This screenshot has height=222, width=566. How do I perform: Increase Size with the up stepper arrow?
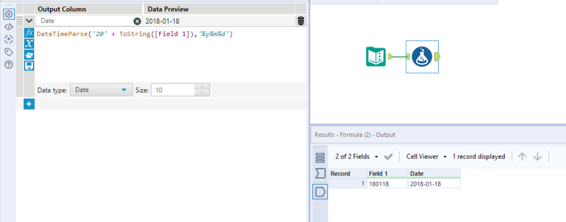click(202, 87)
